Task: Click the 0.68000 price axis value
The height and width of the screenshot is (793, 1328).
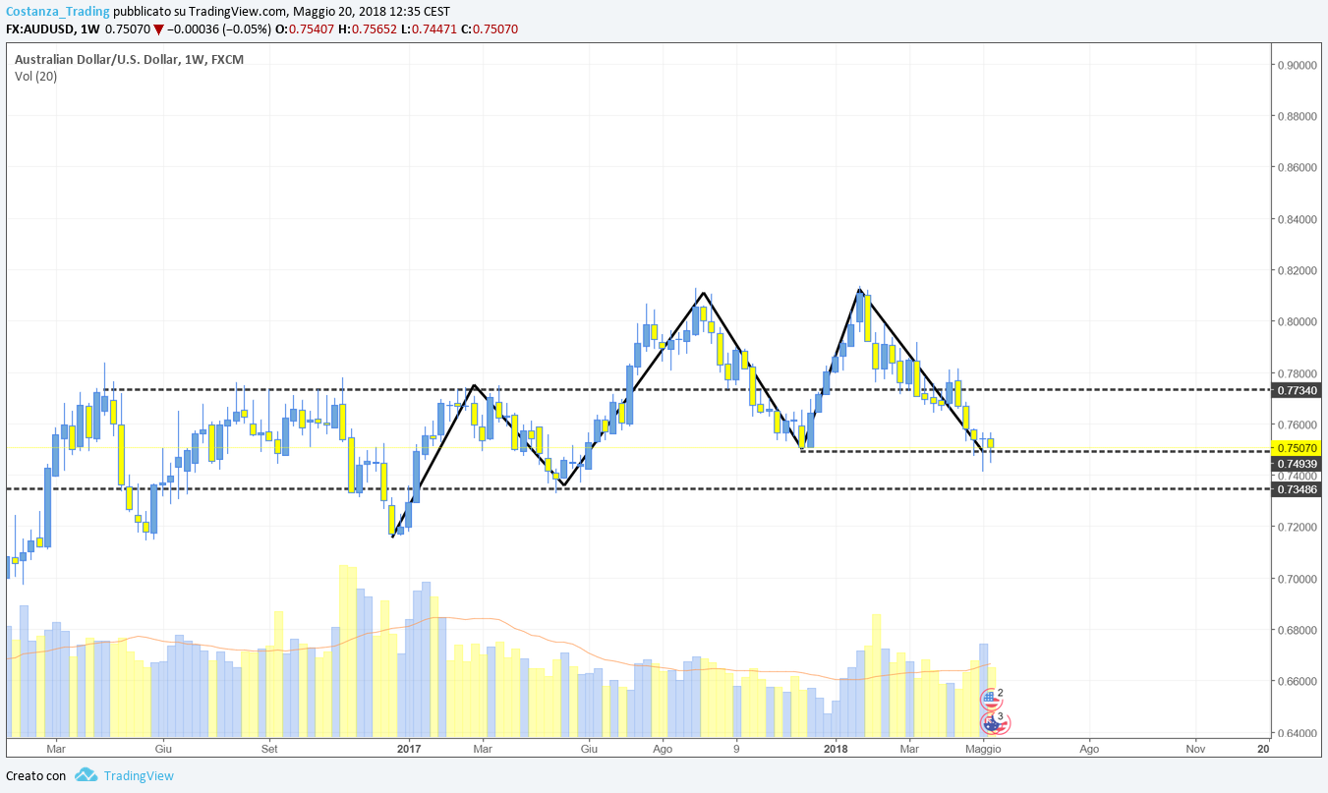Action: (1298, 630)
